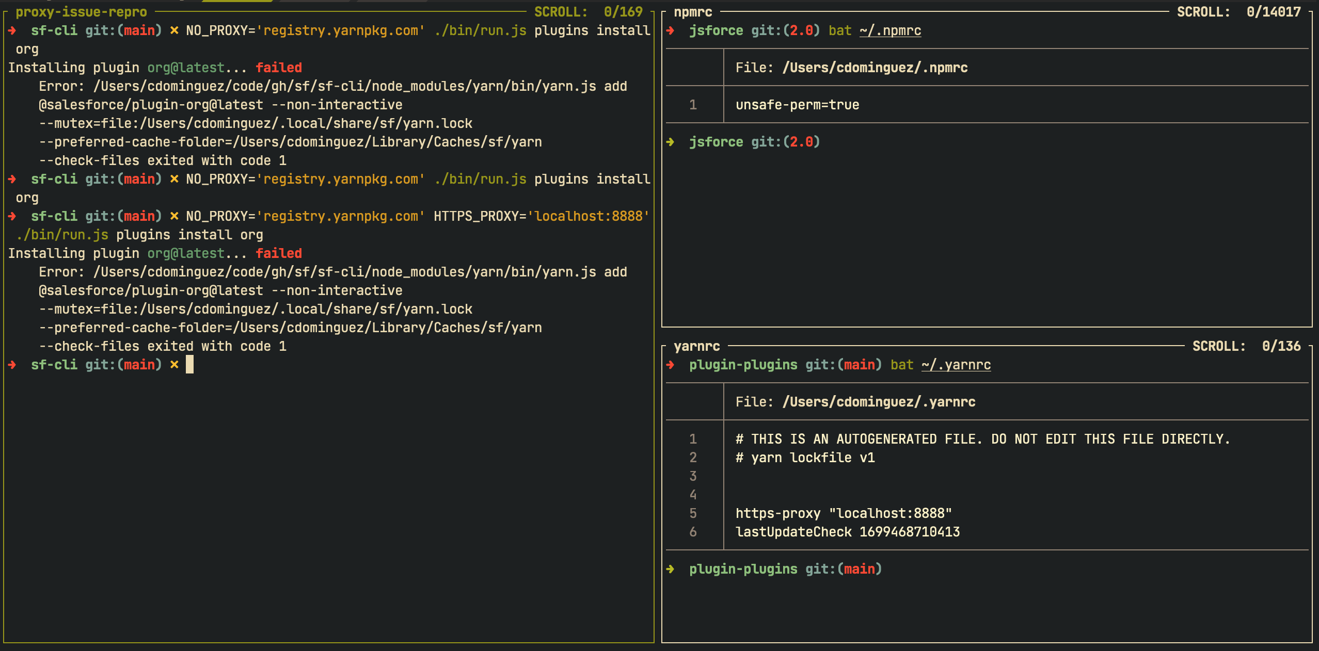Click the blinking block cursor on the last prompt
1319x651 pixels.
(x=189, y=364)
